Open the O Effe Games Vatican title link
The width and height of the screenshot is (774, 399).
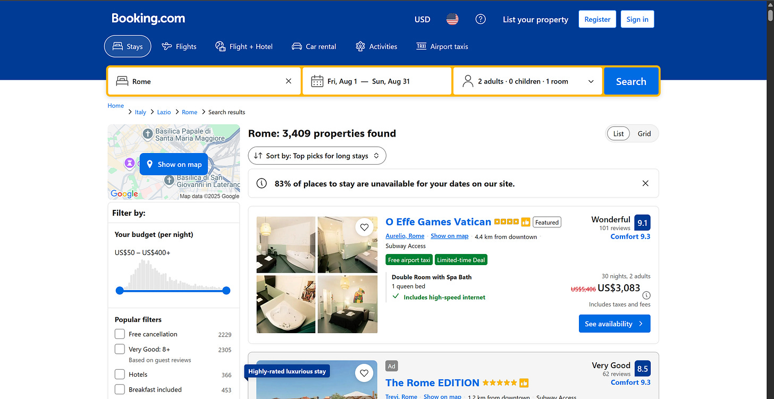tap(439, 222)
